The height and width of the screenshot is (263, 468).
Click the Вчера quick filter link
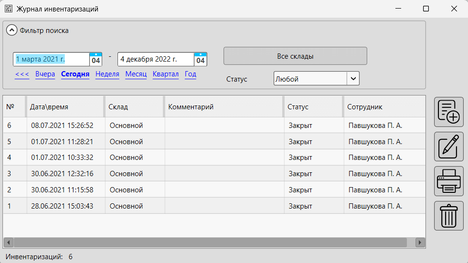(45, 74)
